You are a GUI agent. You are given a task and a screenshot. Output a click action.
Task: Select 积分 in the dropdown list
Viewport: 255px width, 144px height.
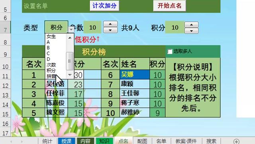pos(51,71)
